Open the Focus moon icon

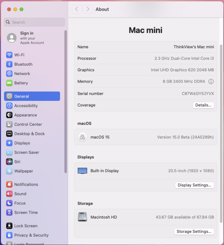click(9, 203)
